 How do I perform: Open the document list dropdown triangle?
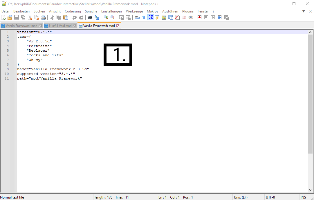304,11
